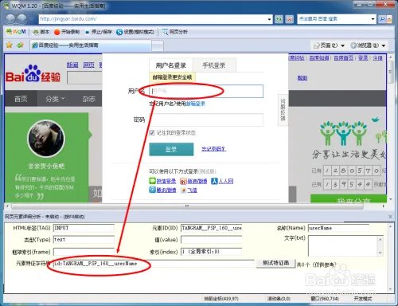Screen dimensions: 398x306
Task: Click the 帮助 link at right of page
Action: 302,78
